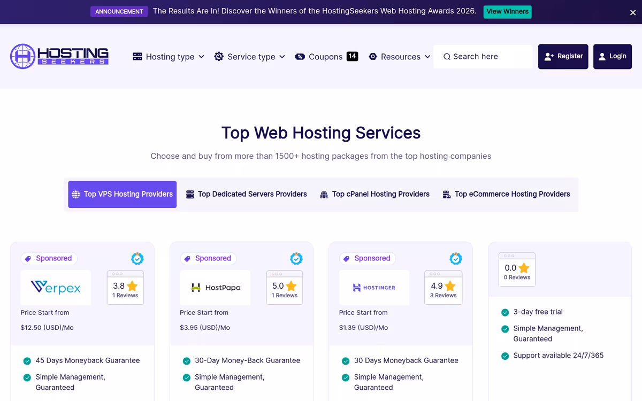642x401 pixels.
Task: Open the Coupons menu item
Action: click(326, 56)
